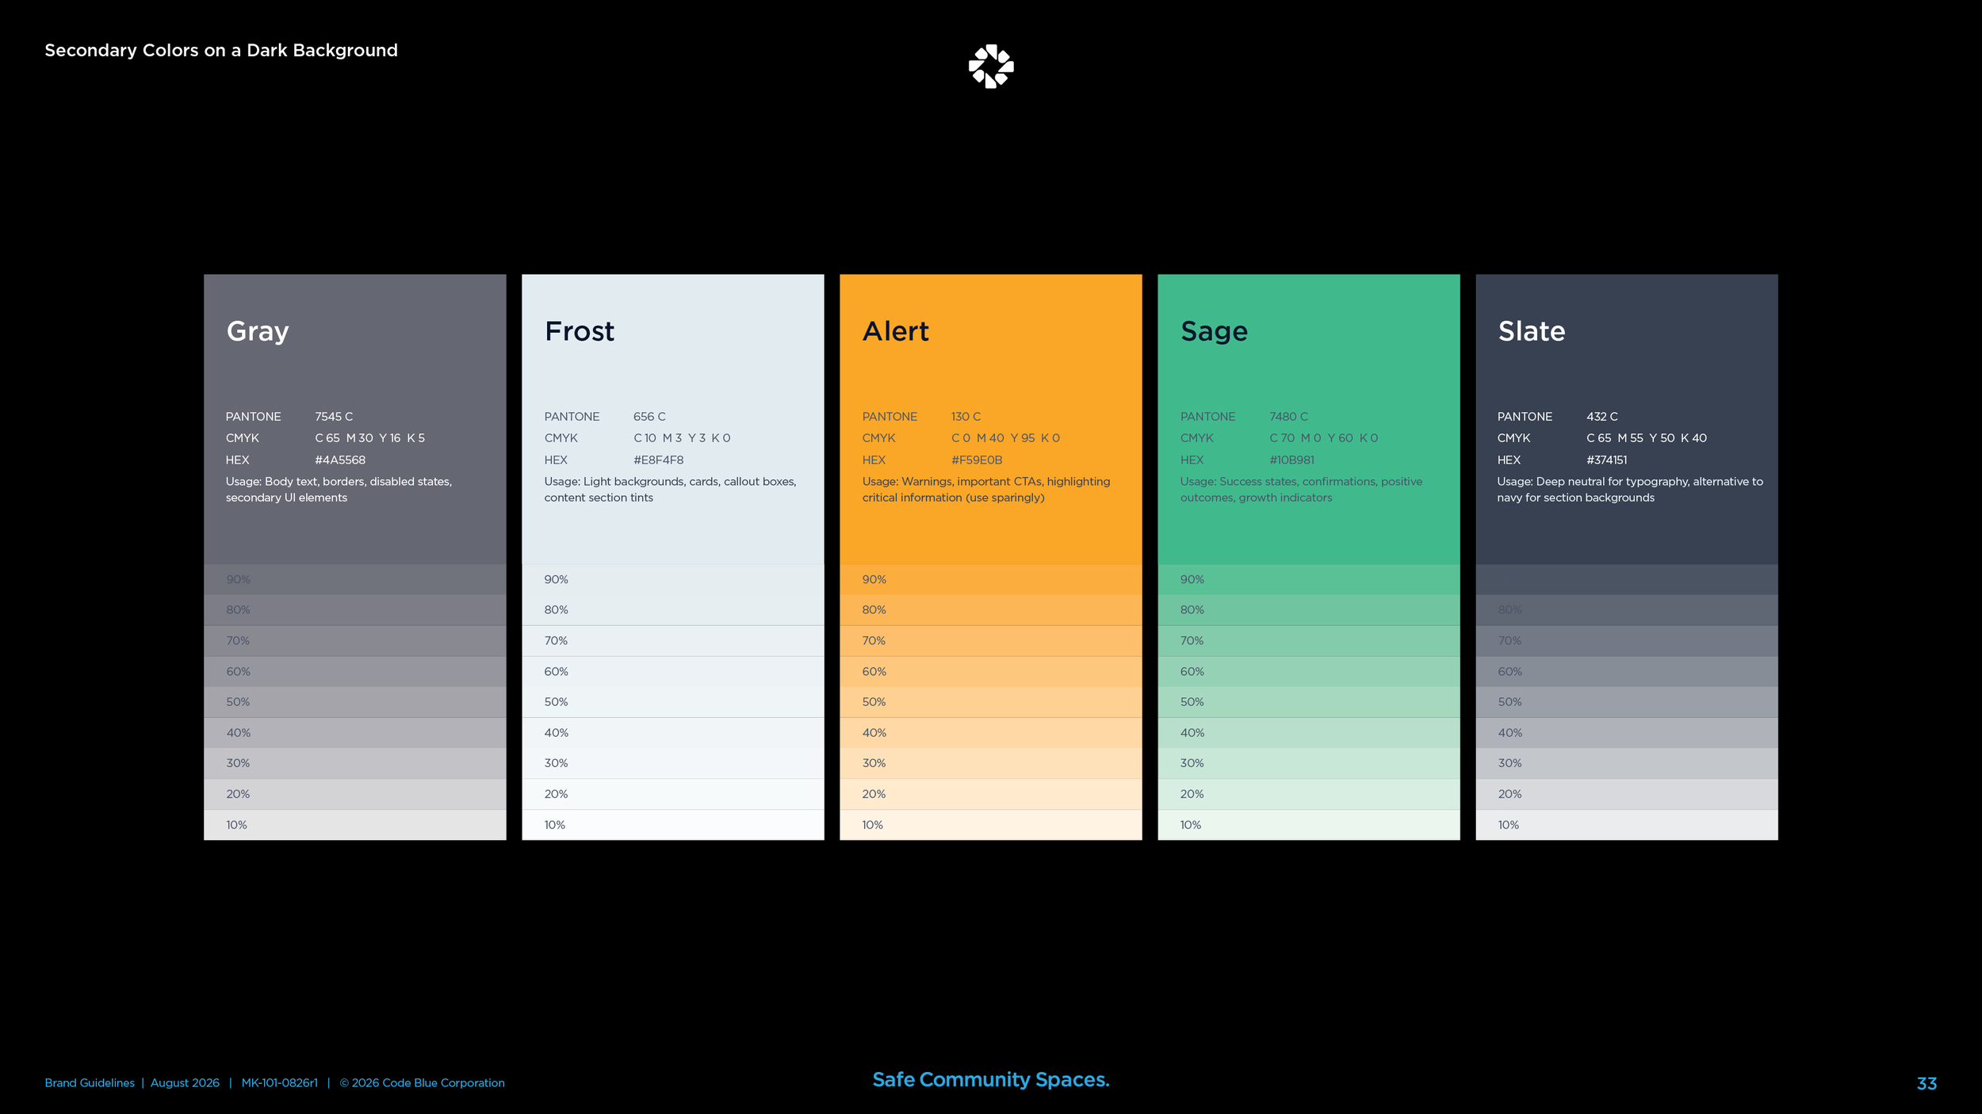Click Pantone value 7545 C

click(x=334, y=417)
